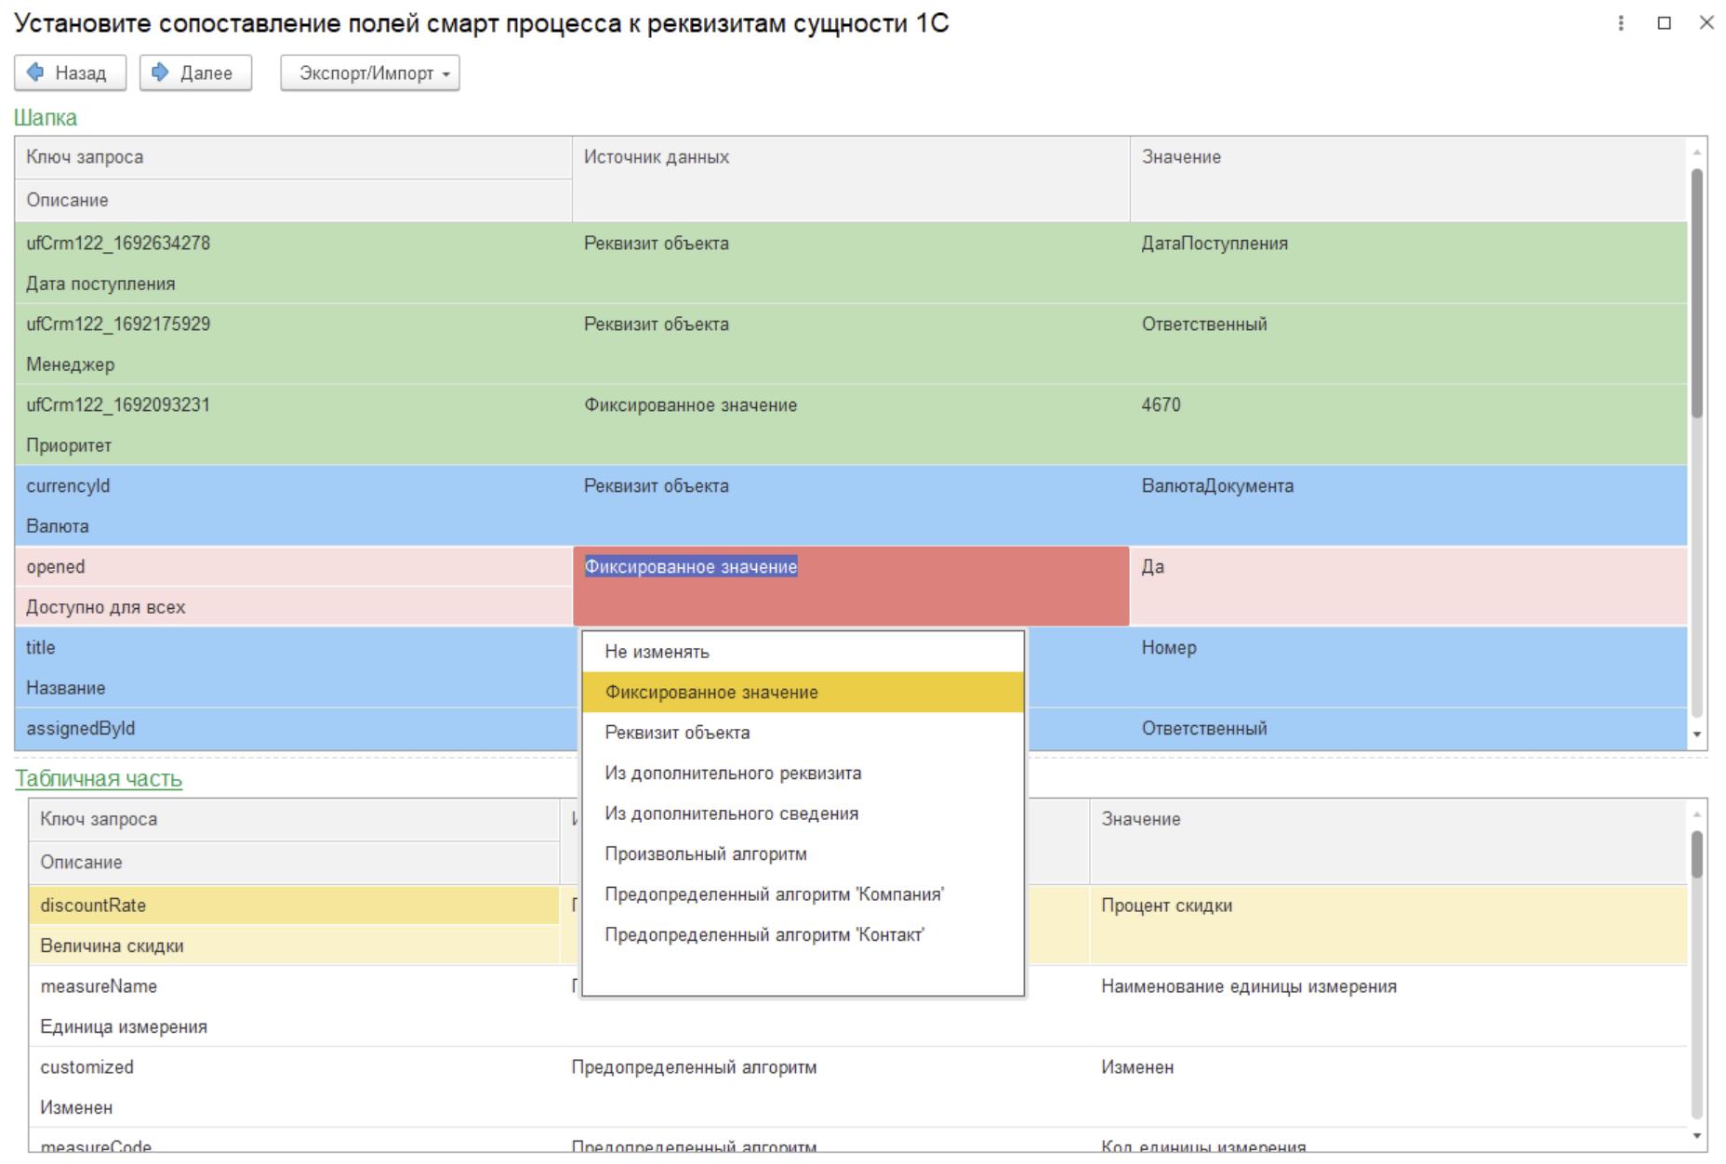This screenshot has width=1726, height=1164.
Task: Click the Менеджер description cell
Action: (293, 364)
